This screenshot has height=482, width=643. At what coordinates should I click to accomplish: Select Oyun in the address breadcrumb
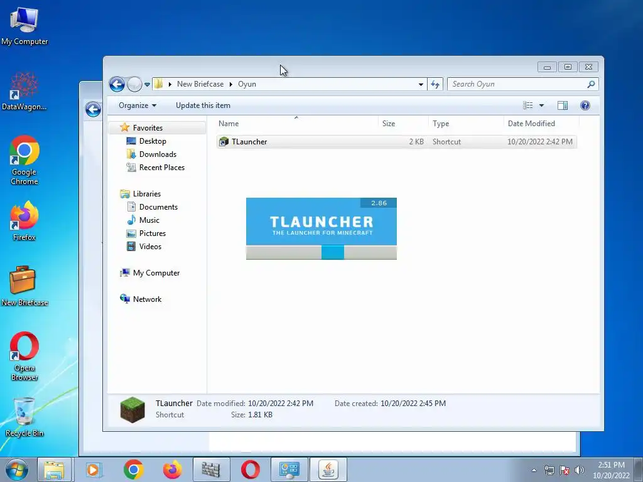[x=247, y=84]
